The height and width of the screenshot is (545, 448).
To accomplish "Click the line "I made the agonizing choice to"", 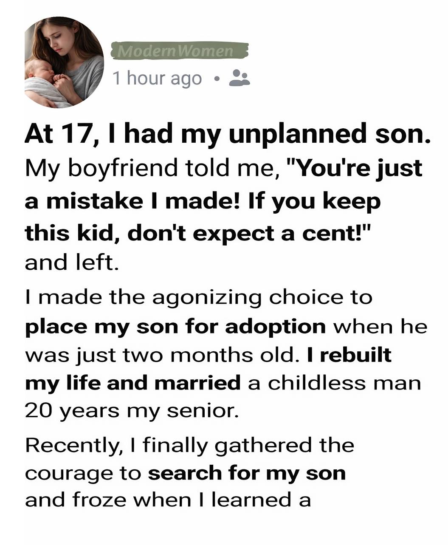I will [198, 297].
